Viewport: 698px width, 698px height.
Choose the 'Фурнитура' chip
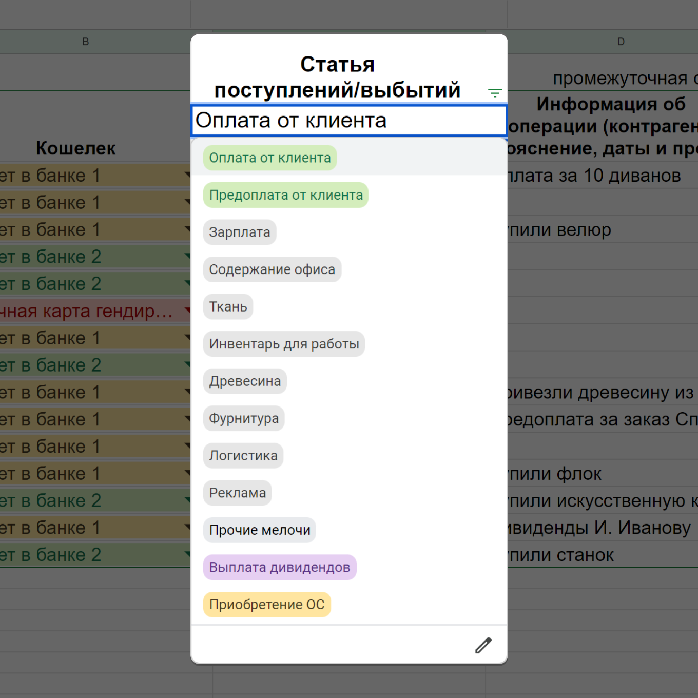point(244,418)
